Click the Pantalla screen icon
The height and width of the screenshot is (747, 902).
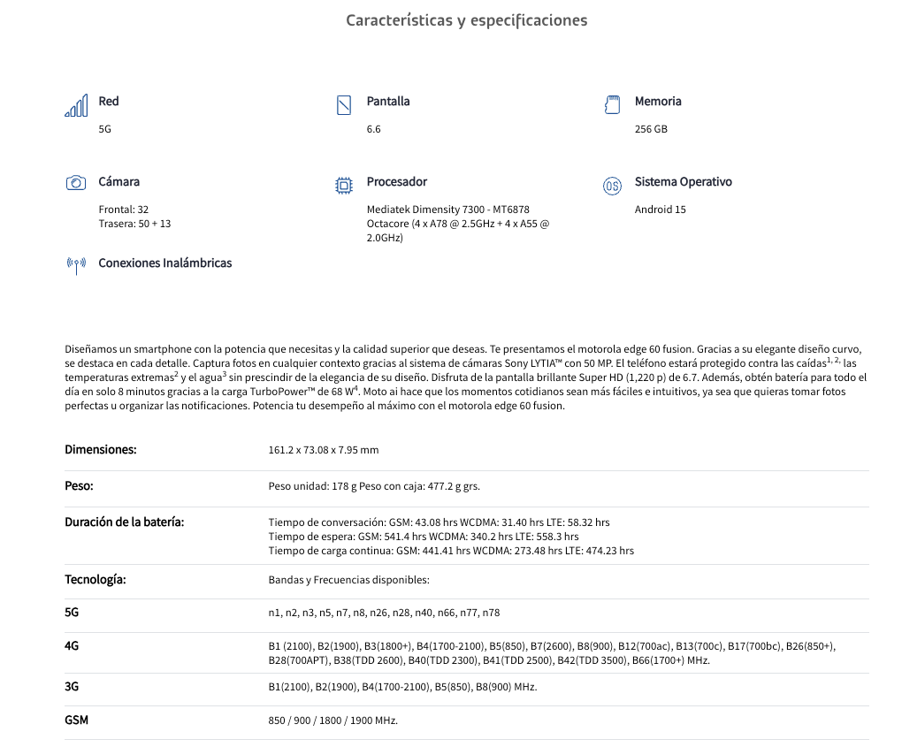point(344,105)
